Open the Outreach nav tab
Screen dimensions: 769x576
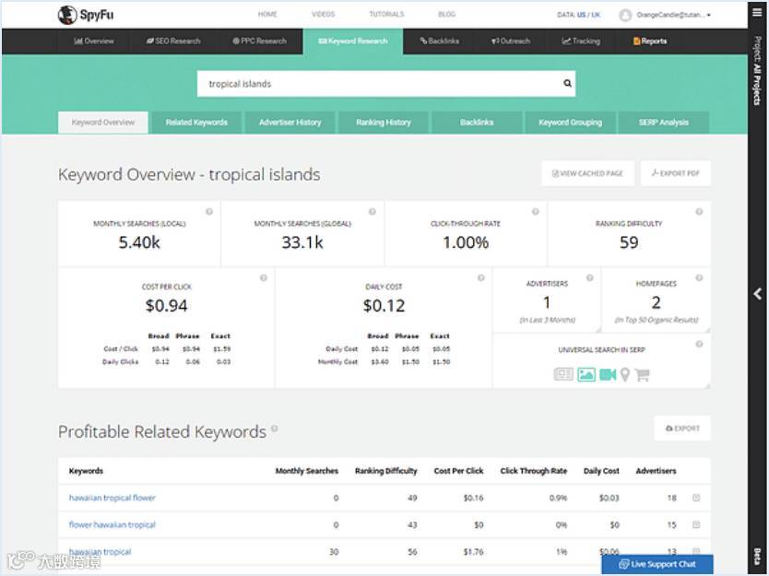pos(511,41)
